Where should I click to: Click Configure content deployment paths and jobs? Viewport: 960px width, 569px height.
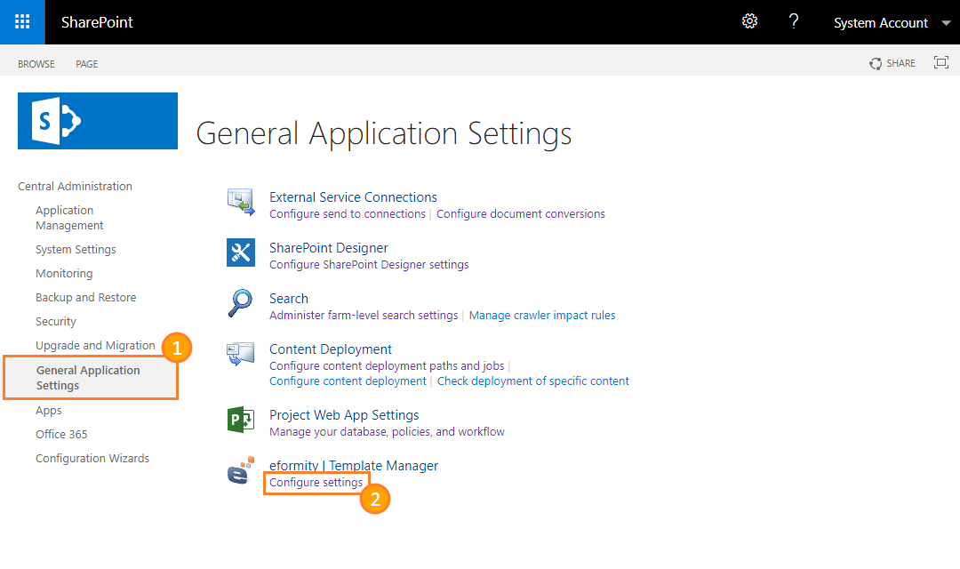coord(387,365)
